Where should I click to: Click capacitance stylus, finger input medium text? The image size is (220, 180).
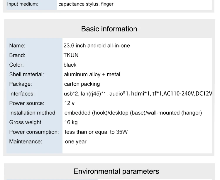point(86,4)
